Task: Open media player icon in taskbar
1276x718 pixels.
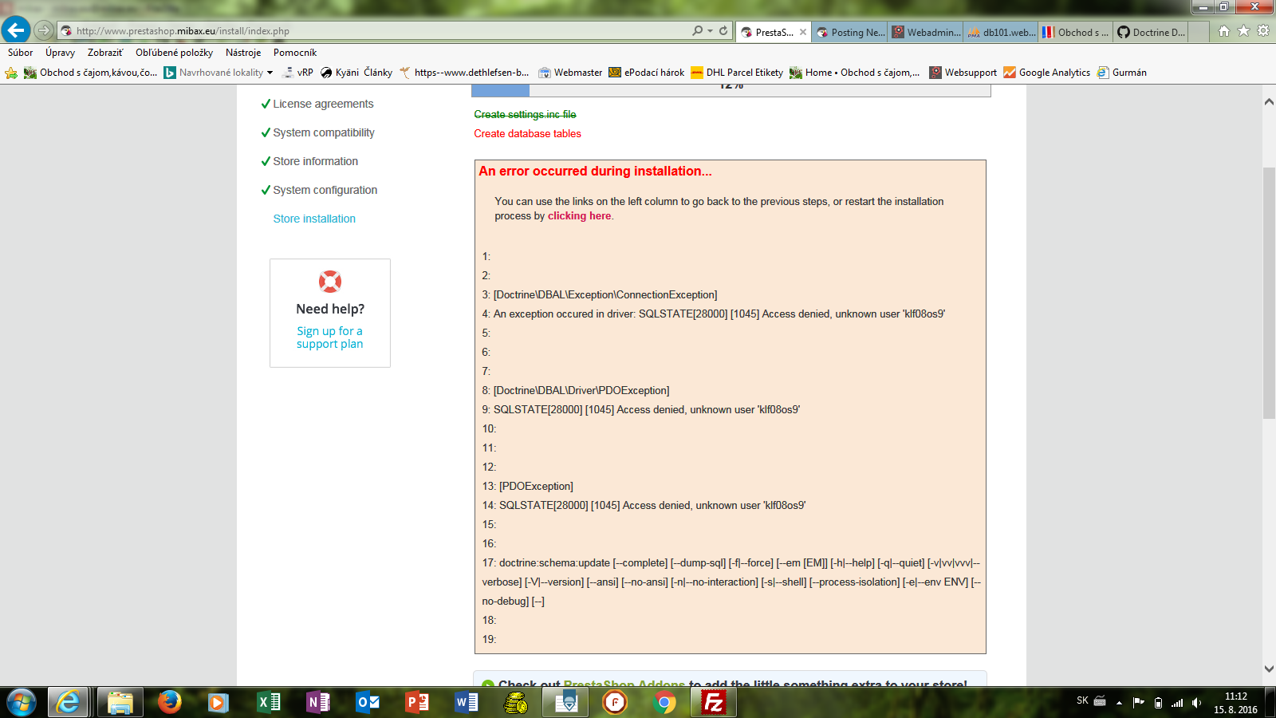Action: coord(218,702)
